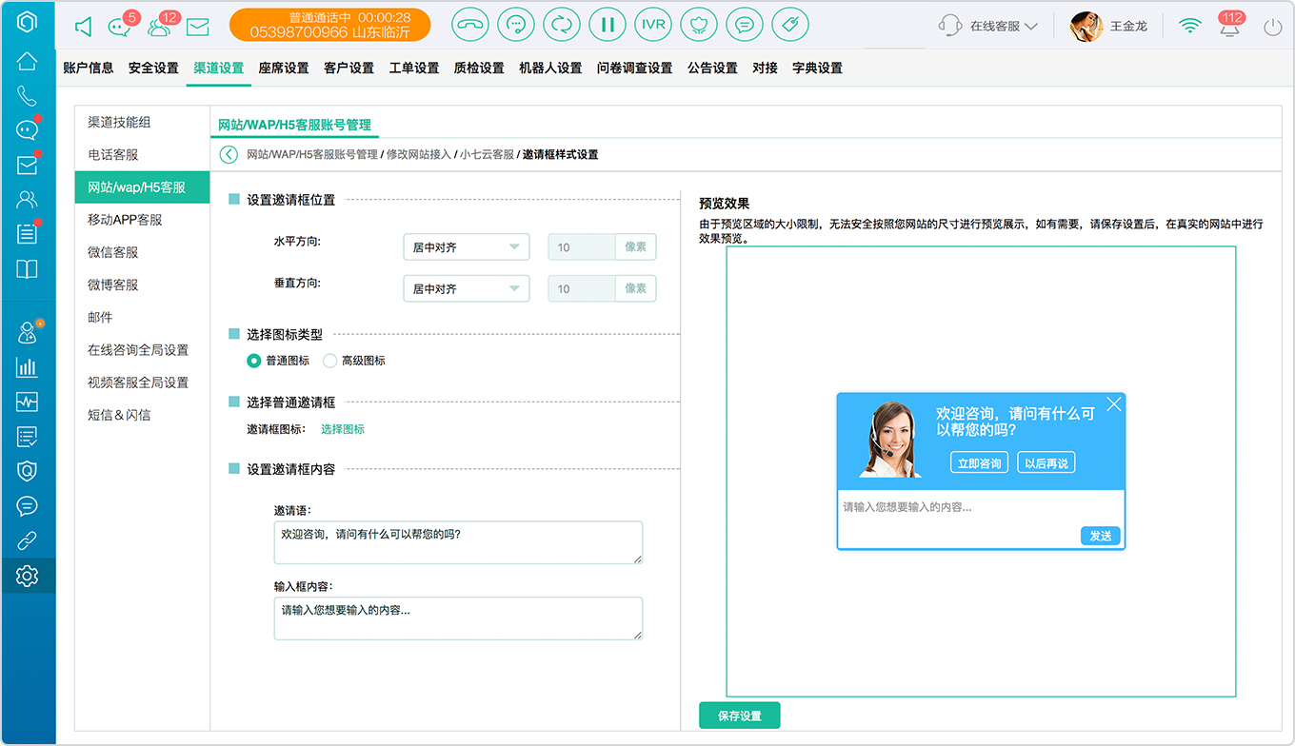Open the envelope mail icon in the top bar

tap(197, 27)
